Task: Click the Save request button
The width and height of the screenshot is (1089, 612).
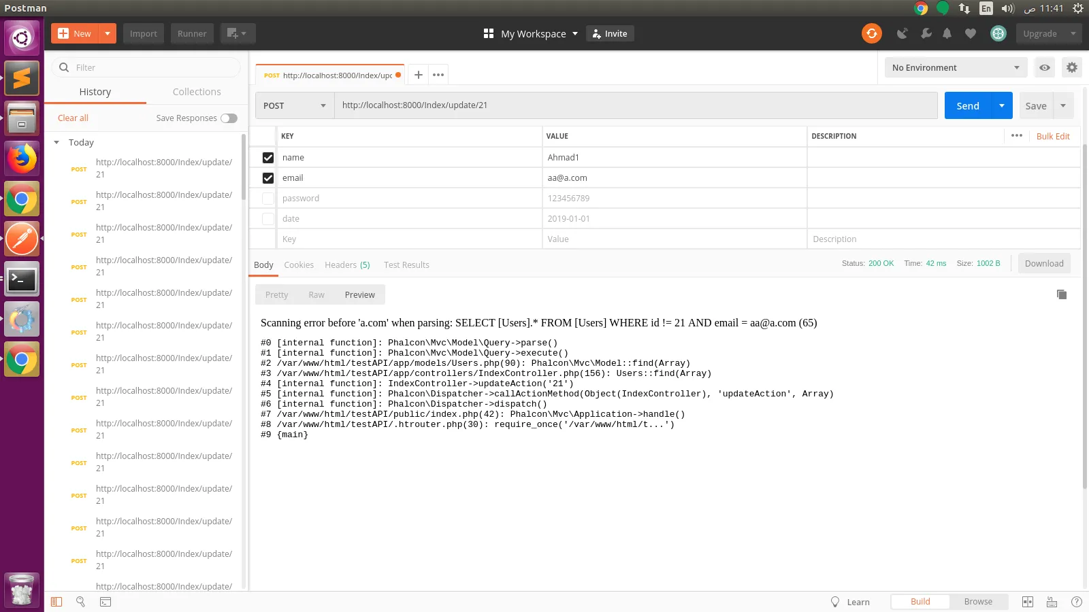Action: (x=1036, y=105)
